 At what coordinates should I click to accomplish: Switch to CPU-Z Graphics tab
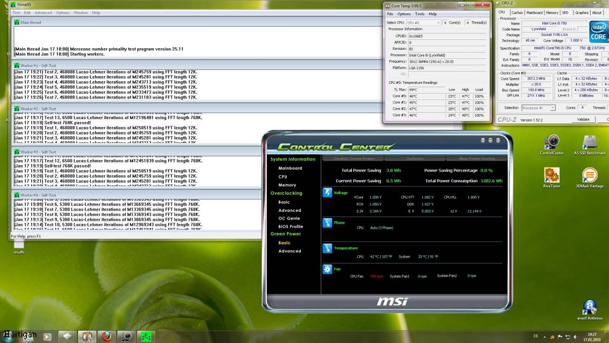coord(582,13)
